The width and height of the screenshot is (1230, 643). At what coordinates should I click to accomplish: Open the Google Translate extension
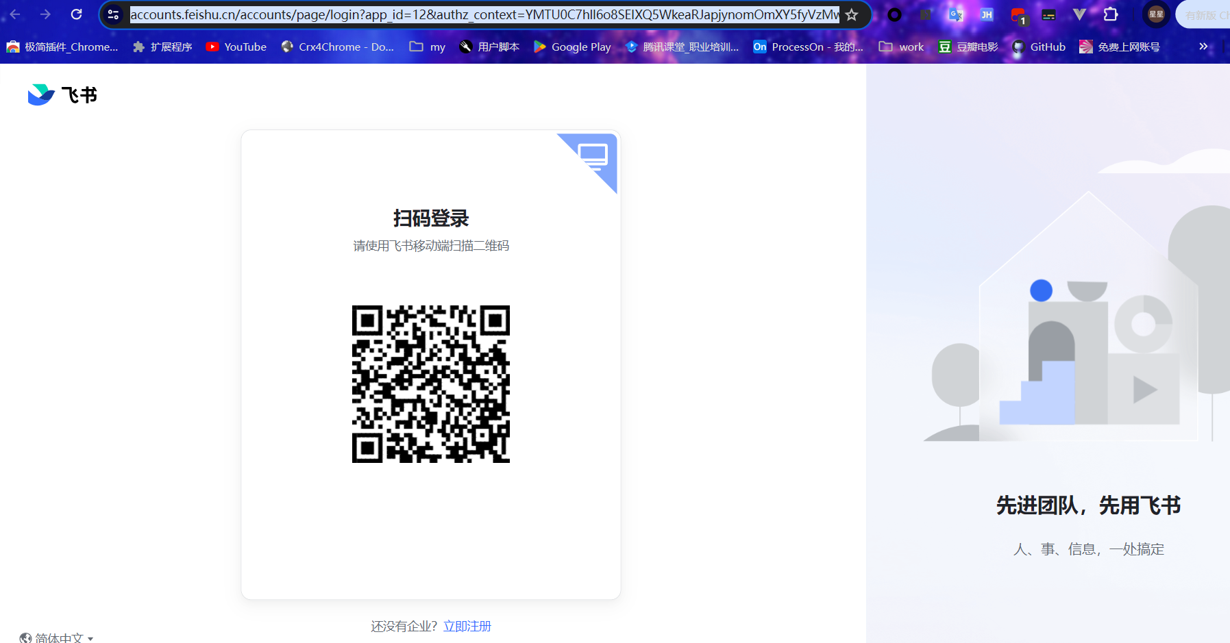coord(956,14)
